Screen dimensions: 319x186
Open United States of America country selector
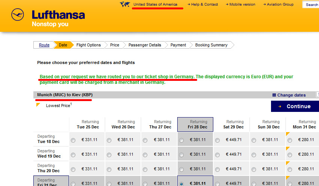point(155,4)
